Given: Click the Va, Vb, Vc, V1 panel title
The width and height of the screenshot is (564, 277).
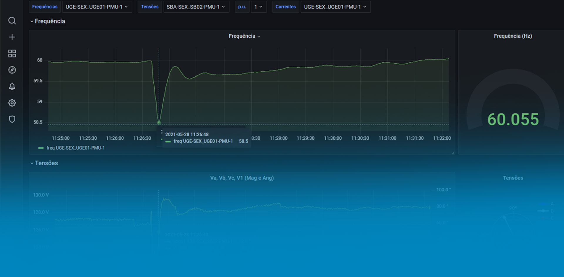Looking at the screenshot, I should tap(242, 178).
